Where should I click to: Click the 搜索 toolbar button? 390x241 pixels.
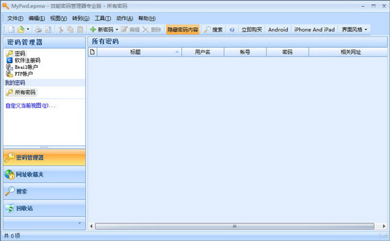pyautogui.click(x=213, y=30)
